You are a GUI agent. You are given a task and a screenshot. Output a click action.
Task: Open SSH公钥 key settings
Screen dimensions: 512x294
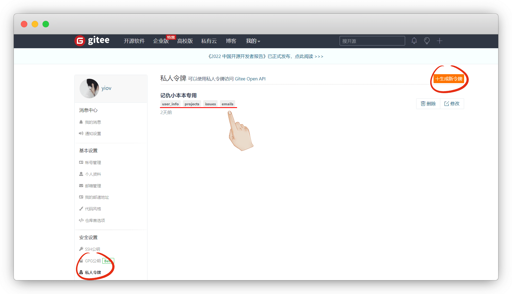[92, 249]
